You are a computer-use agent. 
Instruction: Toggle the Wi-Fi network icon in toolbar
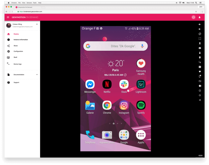click(x=200, y=71)
